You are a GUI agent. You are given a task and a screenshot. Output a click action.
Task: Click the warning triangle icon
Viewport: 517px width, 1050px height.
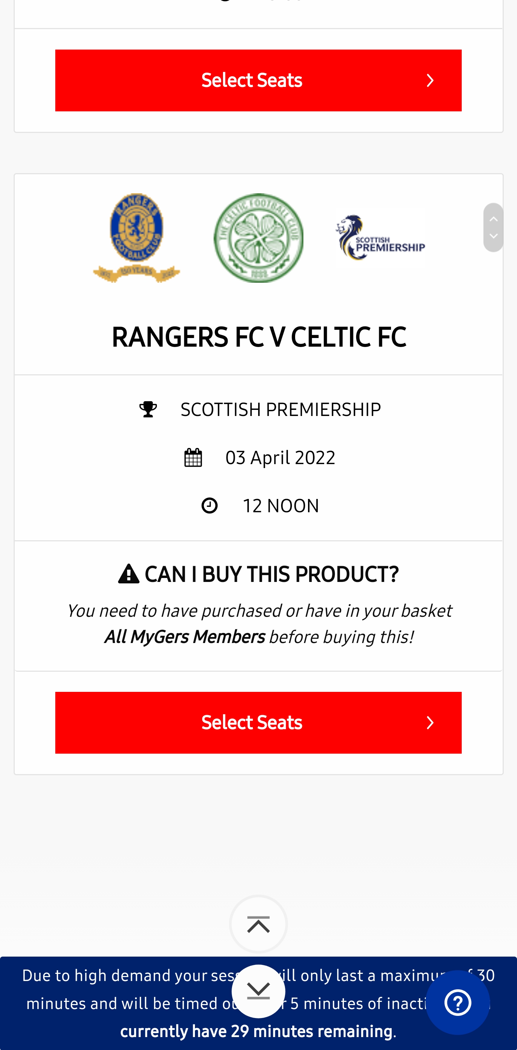(129, 574)
